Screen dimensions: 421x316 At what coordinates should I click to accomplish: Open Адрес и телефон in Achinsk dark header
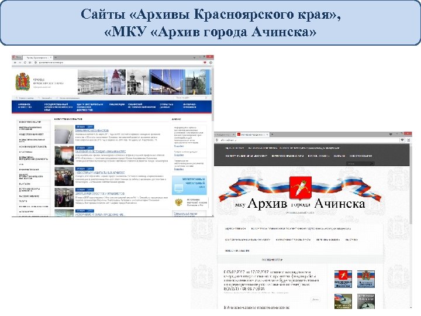pos(234,148)
